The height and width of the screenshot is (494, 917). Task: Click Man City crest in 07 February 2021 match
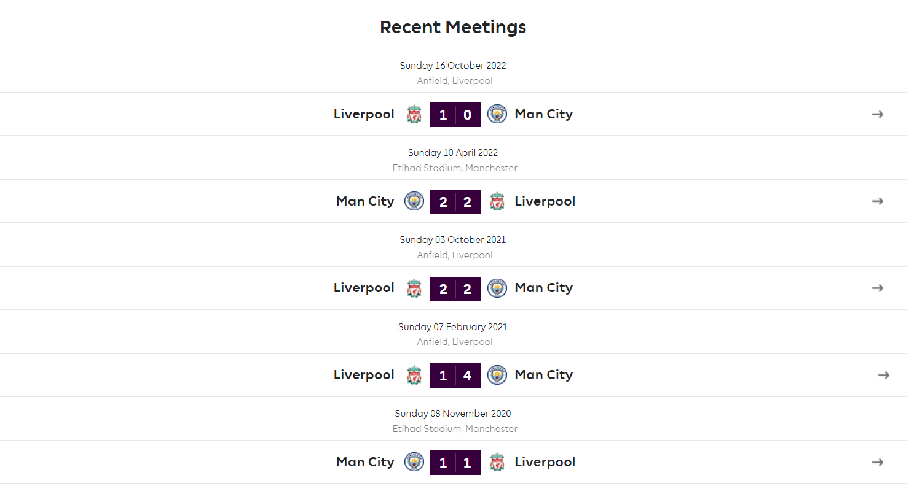497,375
